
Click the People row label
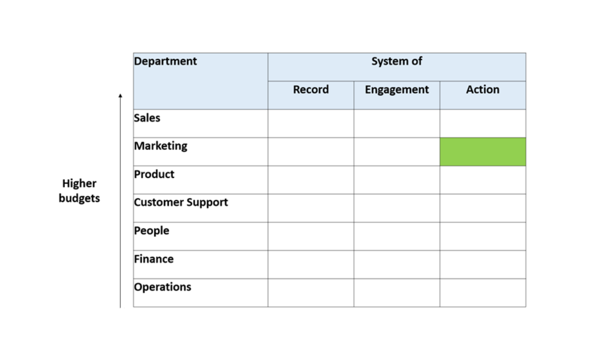(152, 231)
